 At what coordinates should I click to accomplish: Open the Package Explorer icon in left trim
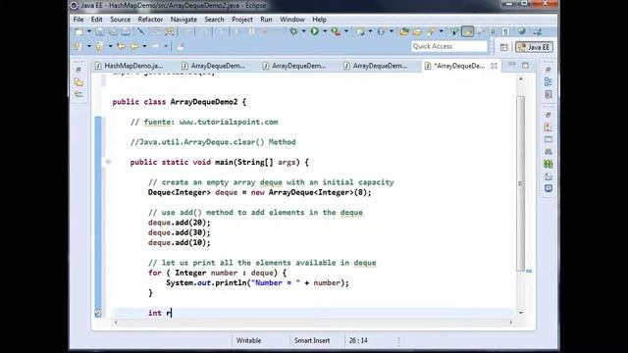click(78, 82)
